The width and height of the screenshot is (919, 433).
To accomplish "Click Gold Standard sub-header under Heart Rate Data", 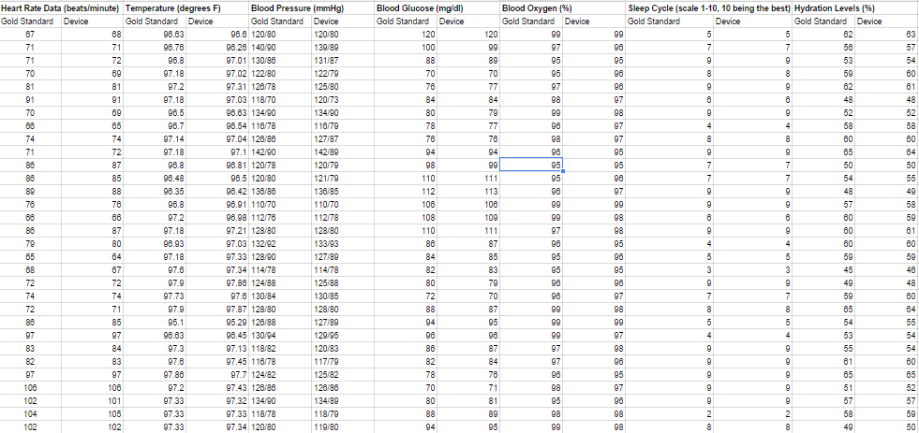I will coord(29,21).
